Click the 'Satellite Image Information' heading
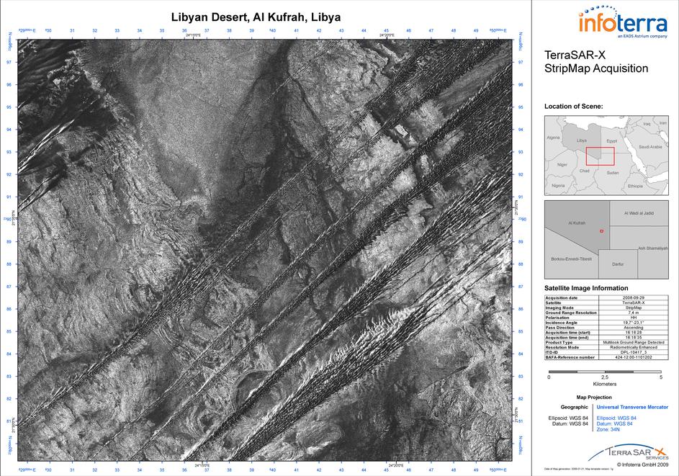The width and height of the screenshot is (679, 476). click(x=585, y=288)
